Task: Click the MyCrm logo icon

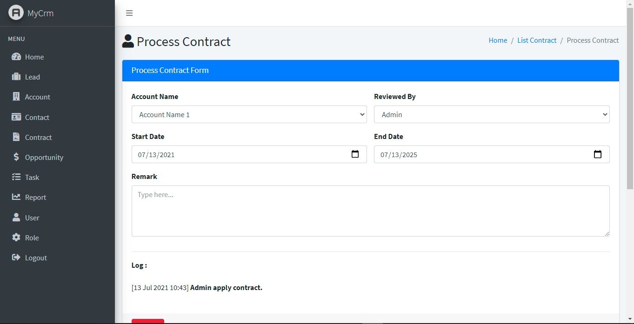Action: click(16, 13)
